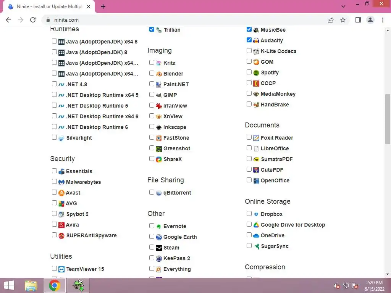Click the IrfanView red icon
The image size is (391, 293).
(x=159, y=106)
